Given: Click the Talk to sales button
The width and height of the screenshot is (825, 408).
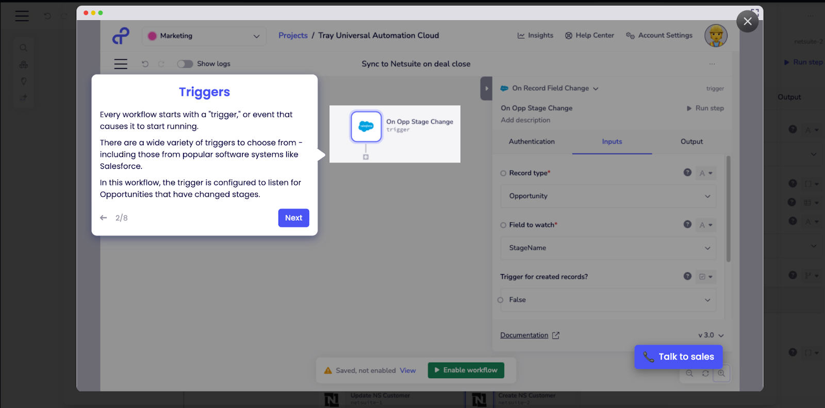Looking at the screenshot, I should [x=679, y=357].
